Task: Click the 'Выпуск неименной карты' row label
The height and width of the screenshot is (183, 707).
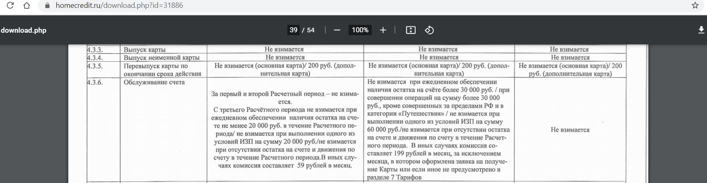Action: point(161,58)
